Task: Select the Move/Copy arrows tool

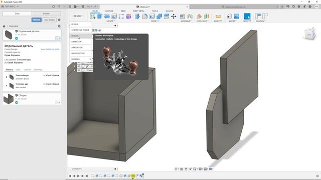Action: click(x=174, y=16)
